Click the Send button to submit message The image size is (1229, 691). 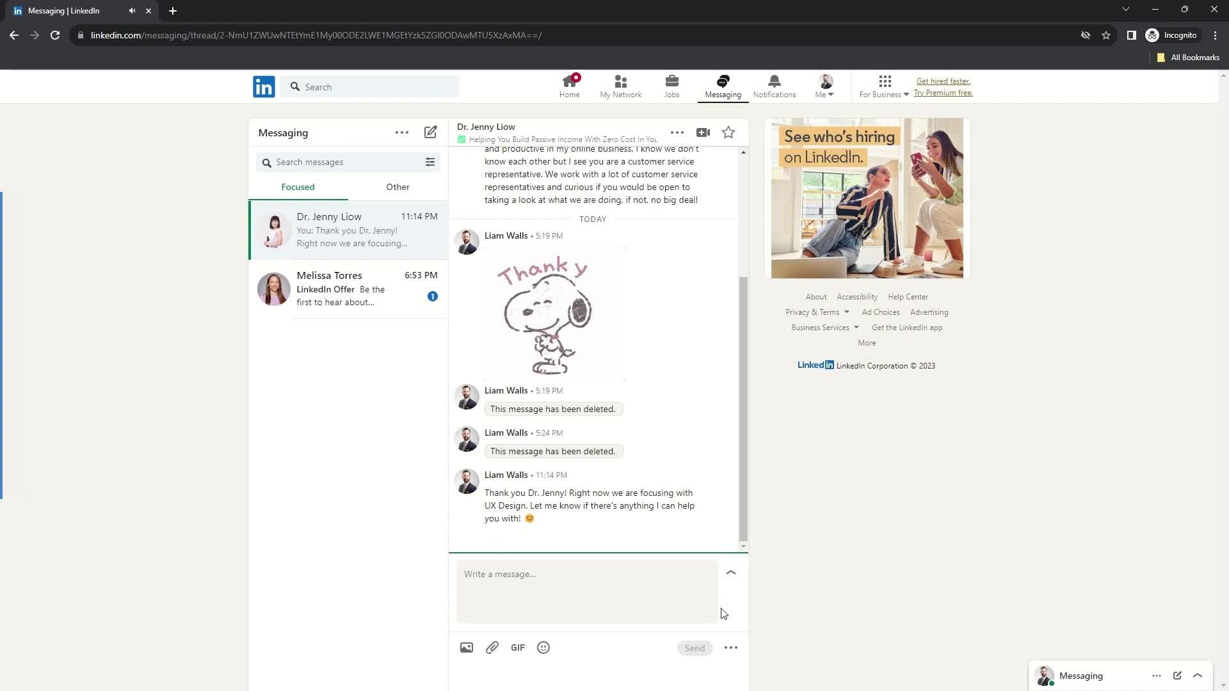tap(695, 647)
